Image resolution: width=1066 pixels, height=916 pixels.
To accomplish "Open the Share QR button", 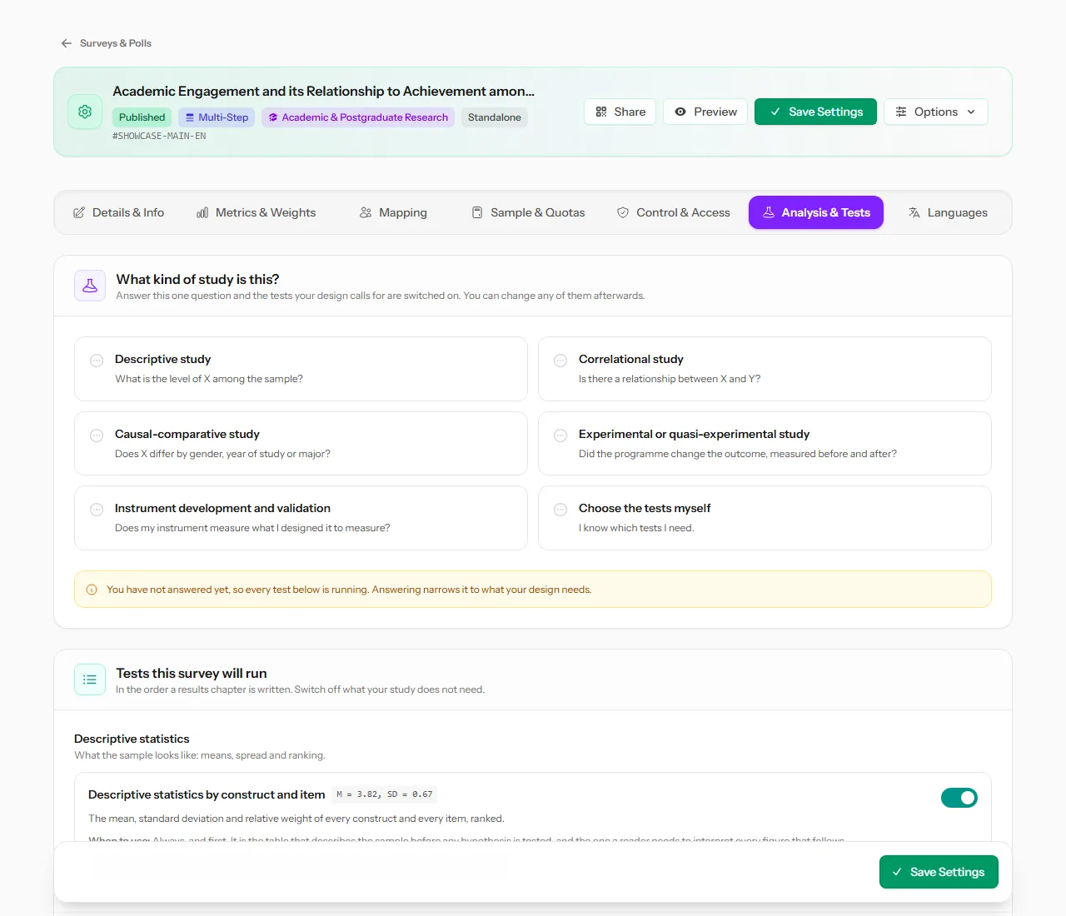I will pos(620,112).
